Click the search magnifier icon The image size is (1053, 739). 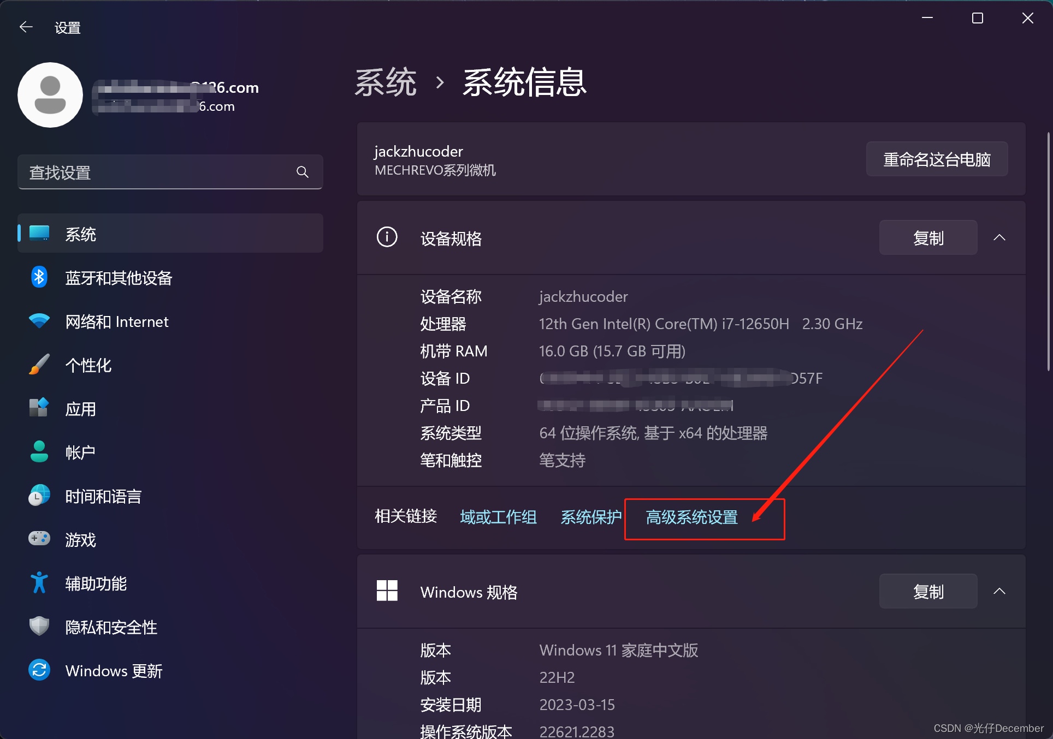302,172
